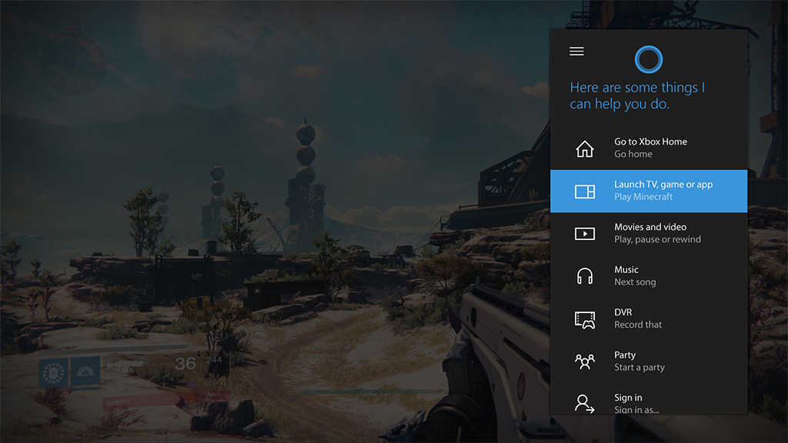Click the headphones icon for Music

pyautogui.click(x=585, y=276)
